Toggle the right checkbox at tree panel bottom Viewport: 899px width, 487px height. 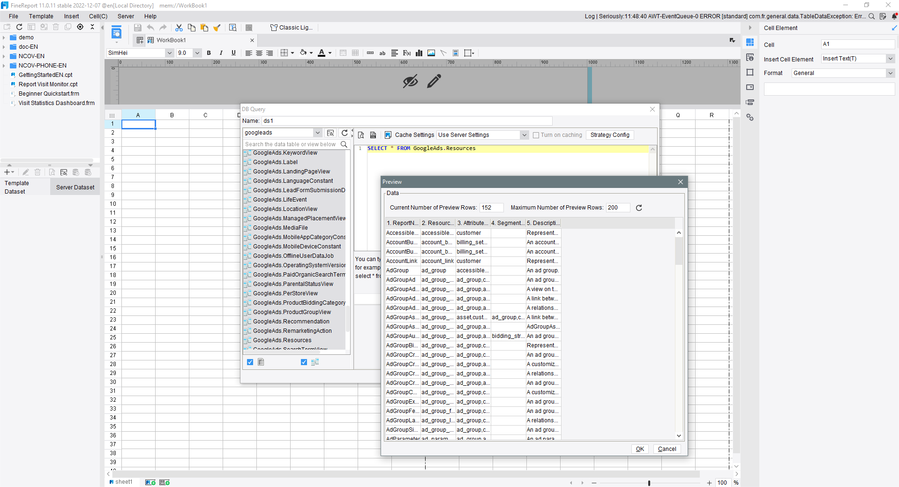point(304,362)
